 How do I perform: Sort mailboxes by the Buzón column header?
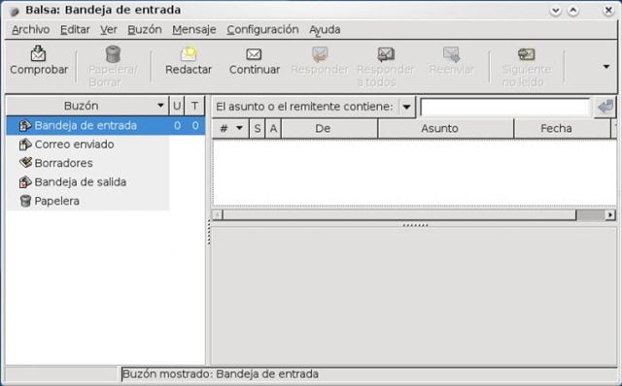pyautogui.click(x=87, y=106)
